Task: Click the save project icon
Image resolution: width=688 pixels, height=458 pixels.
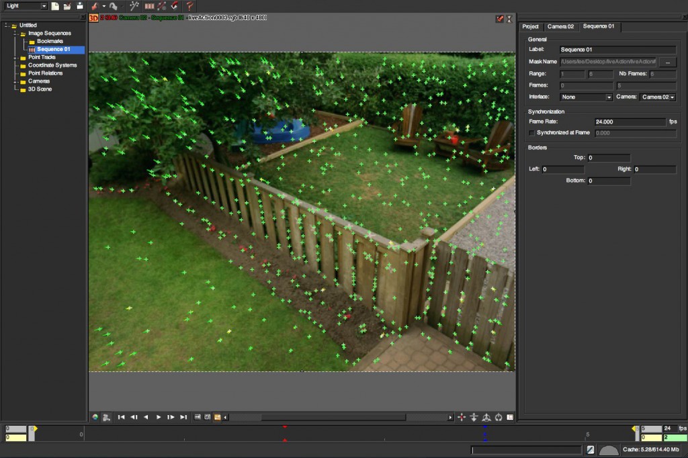Action: tap(80, 6)
